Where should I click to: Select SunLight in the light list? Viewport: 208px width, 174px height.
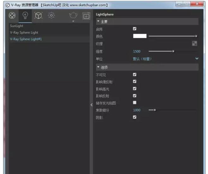pos(49,26)
